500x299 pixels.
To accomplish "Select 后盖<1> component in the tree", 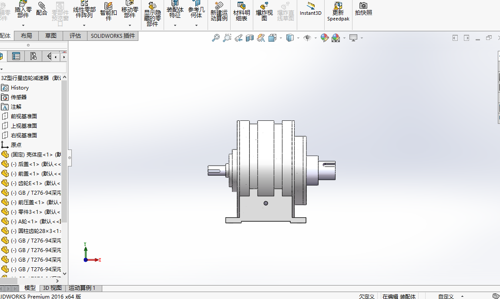I will tap(31, 164).
